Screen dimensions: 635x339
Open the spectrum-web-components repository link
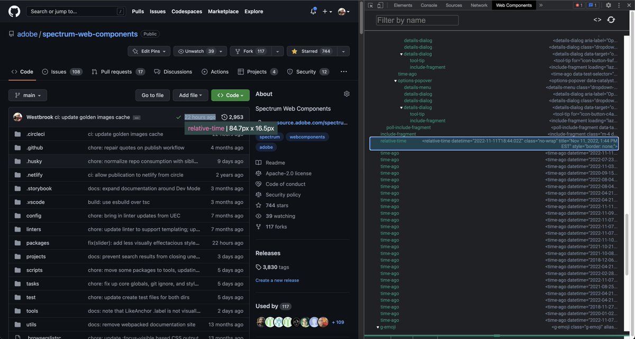[90, 34]
